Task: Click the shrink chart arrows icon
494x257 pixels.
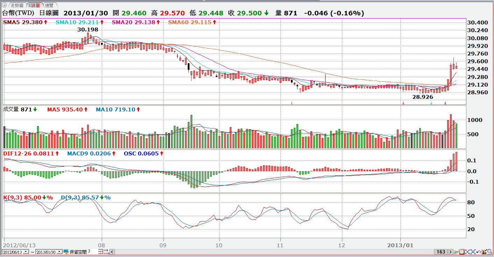Action: 467,252
